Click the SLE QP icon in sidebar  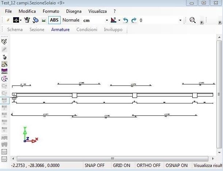tap(4, 100)
